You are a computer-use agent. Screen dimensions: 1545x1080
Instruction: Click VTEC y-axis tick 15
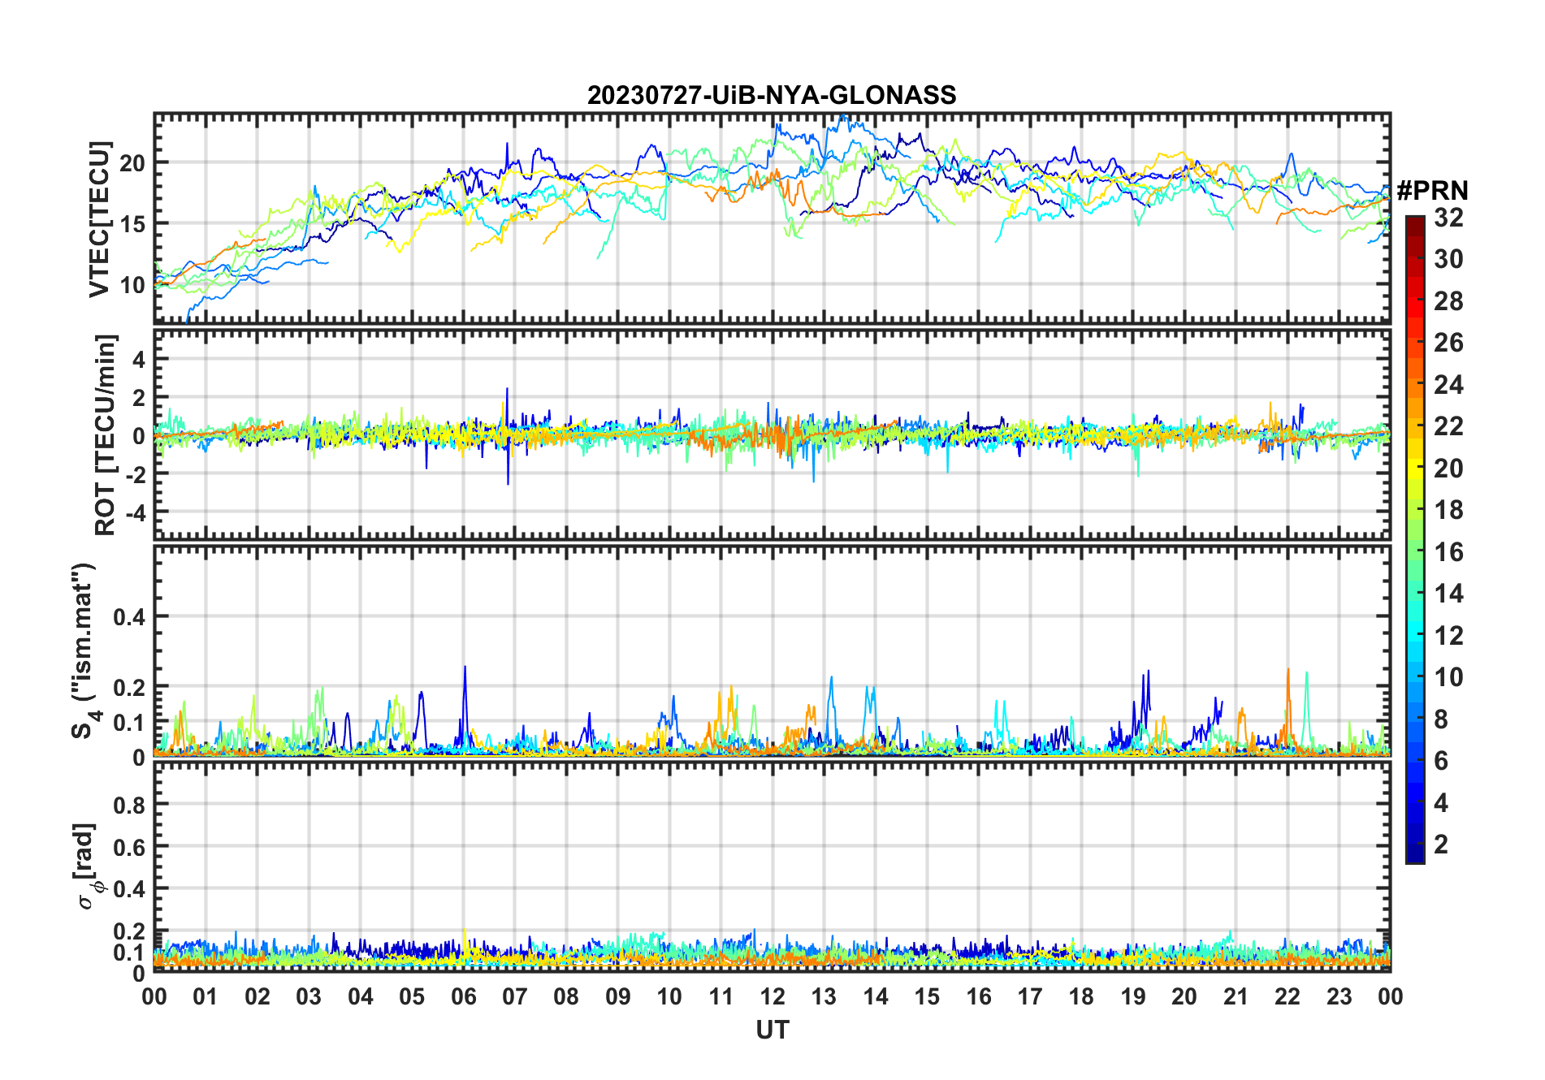click(132, 224)
